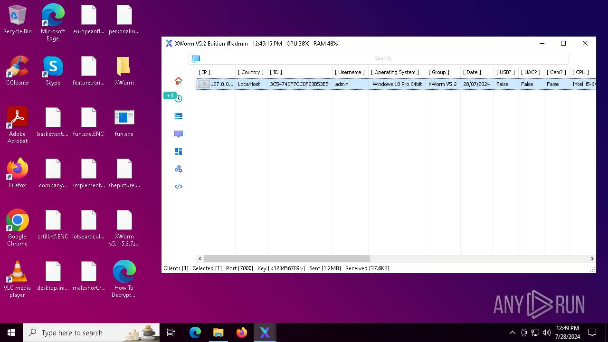
Task: Open File Explorer from taskbar
Action: (218, 332)
